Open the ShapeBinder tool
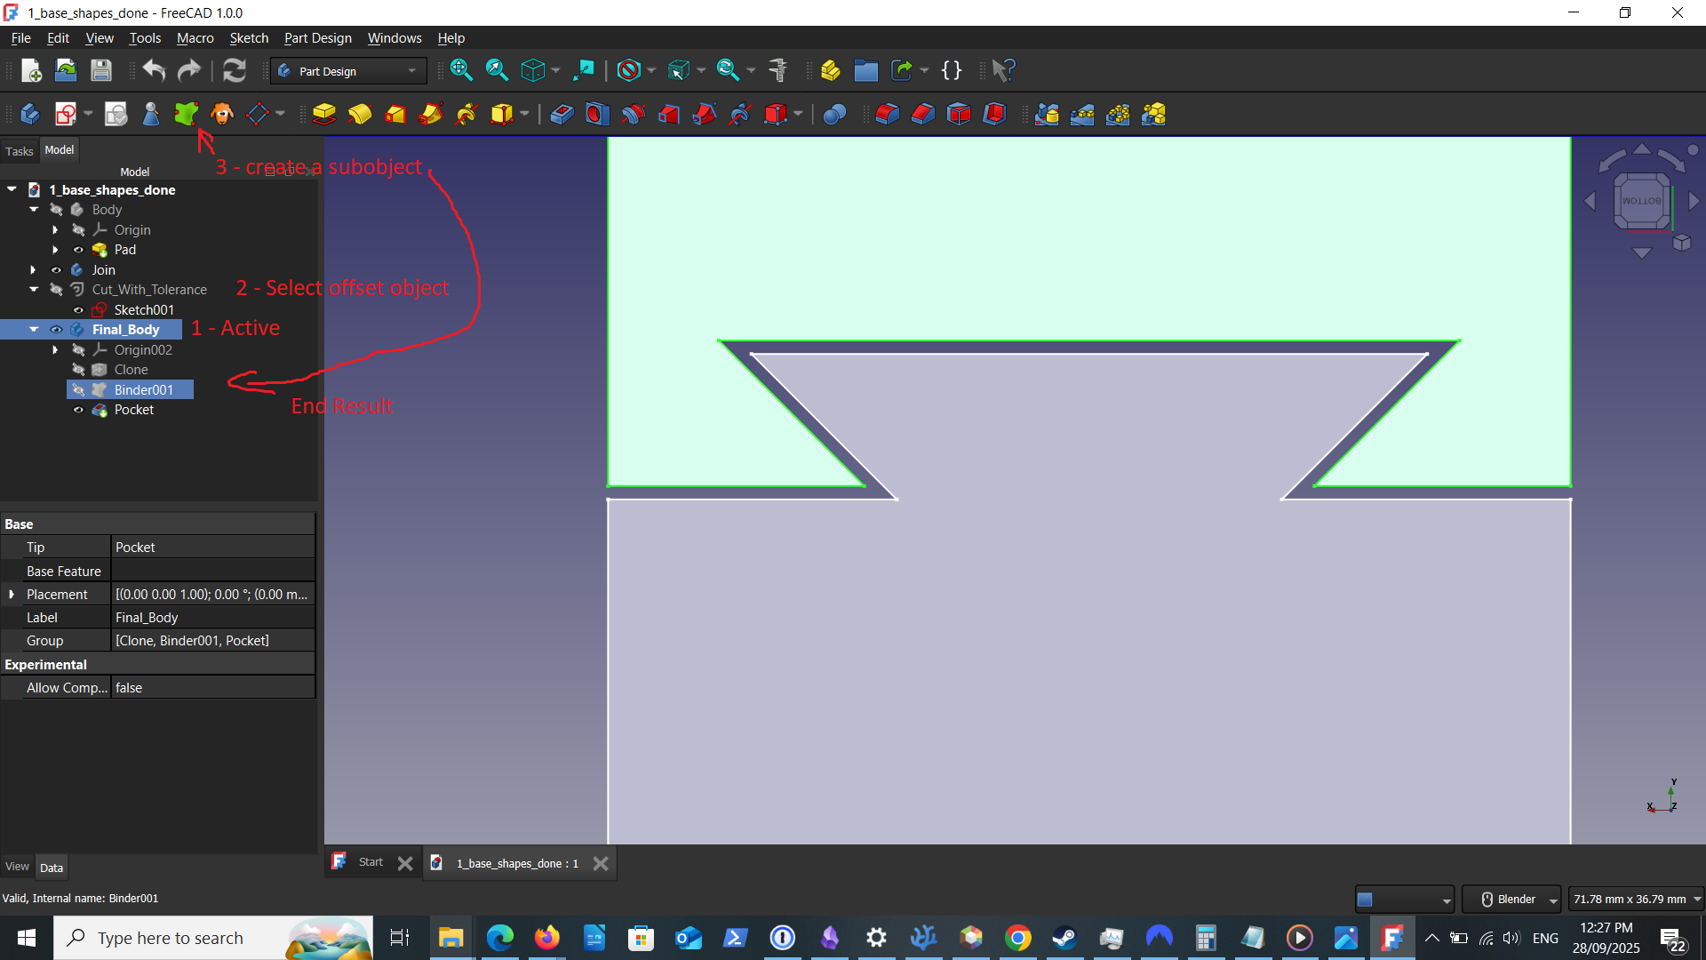 point(185,114)
